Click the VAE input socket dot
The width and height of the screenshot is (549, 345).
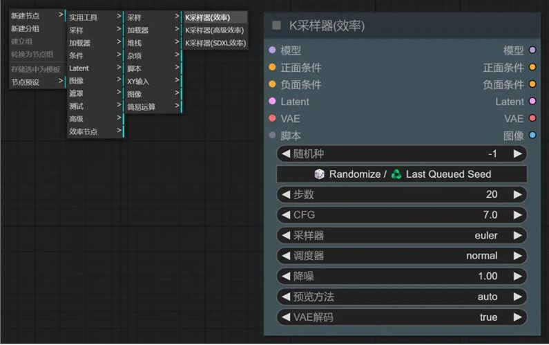pos(272,118)
